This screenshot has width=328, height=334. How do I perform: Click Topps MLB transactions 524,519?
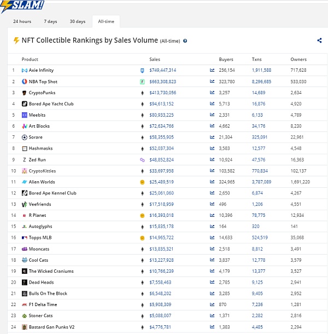(260, 238)
